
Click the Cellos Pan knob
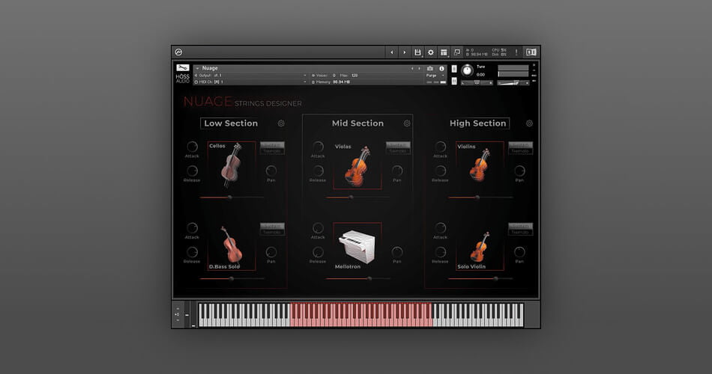coord(271,171)
